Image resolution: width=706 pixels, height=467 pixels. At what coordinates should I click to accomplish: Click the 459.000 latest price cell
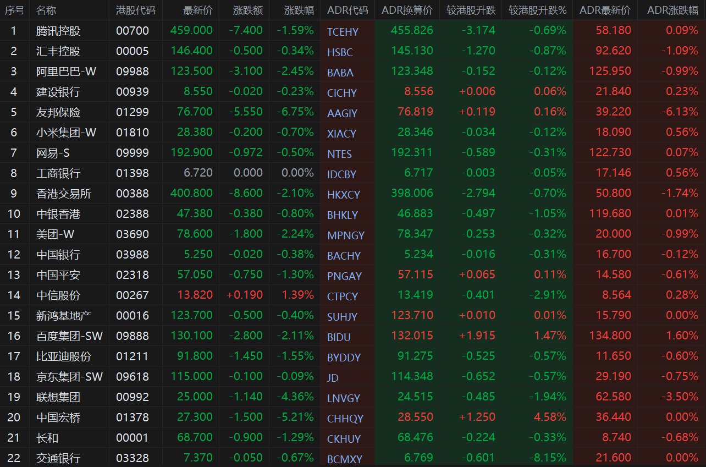191,31
